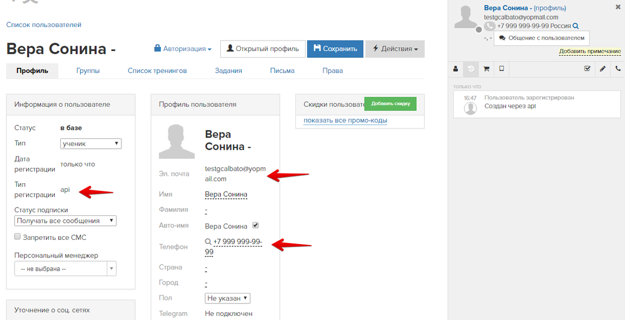
Task: Click search icon next to Телефон field
Action: tap(208, 241)
